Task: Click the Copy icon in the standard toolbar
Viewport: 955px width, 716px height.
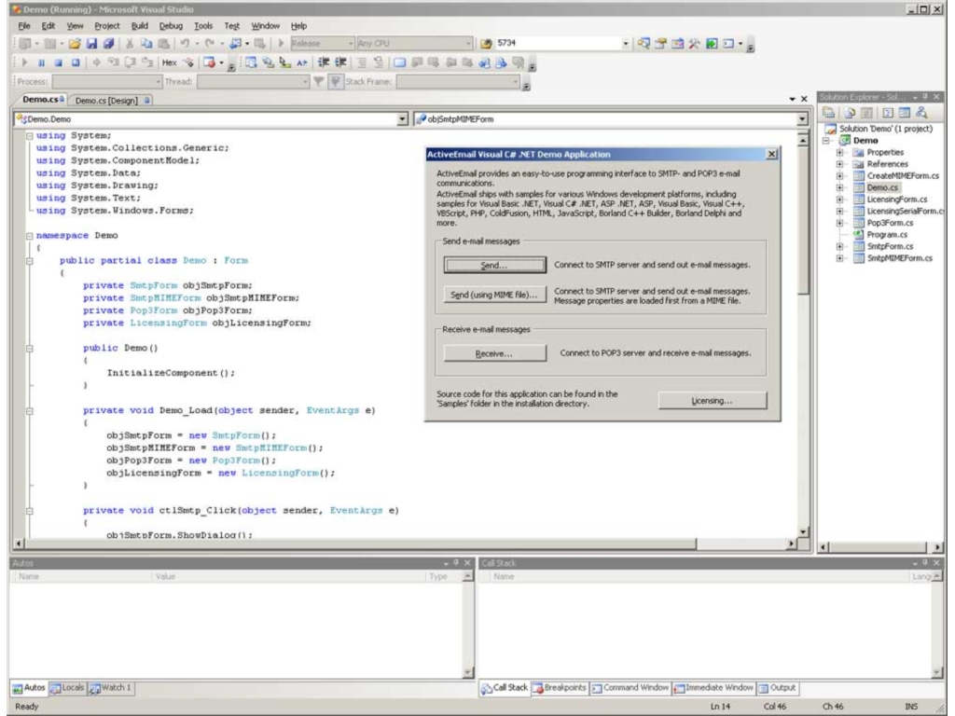Action: click(146, 43)
